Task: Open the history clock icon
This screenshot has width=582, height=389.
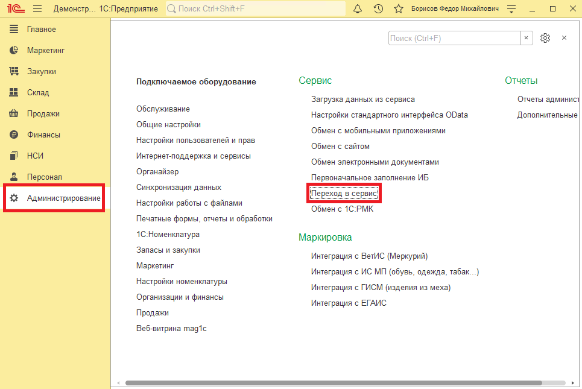Action: tap(378, 8)
